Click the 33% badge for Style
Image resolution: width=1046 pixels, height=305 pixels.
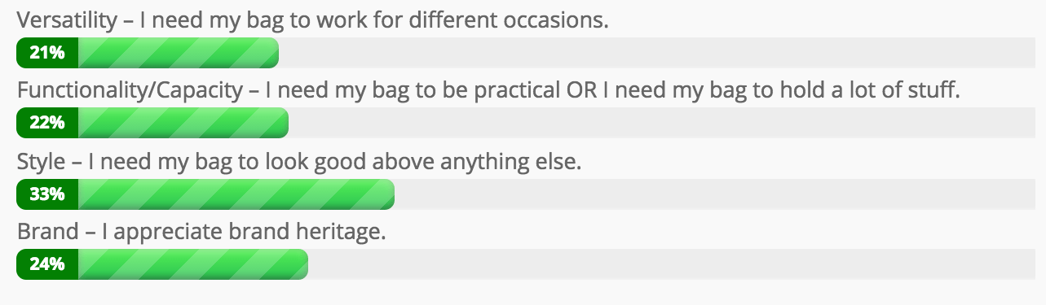47,194
